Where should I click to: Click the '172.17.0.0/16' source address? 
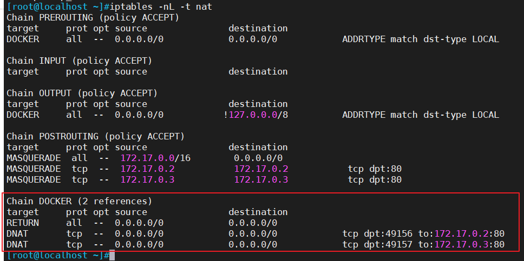tap(155, 158)
